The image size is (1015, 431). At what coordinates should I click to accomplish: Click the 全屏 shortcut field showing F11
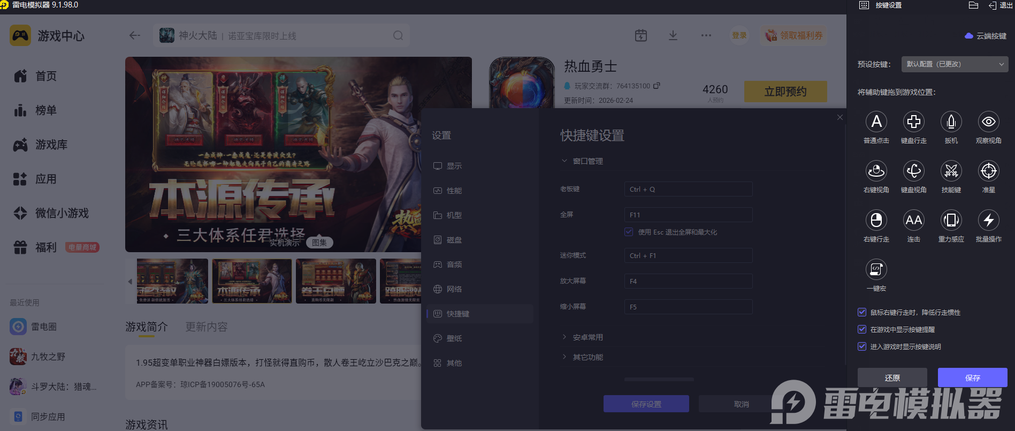[688, 215]
